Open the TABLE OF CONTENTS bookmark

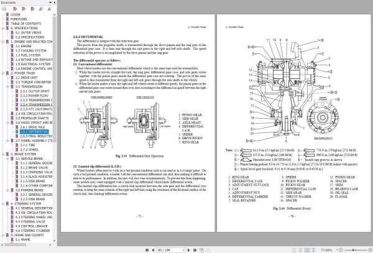[25, 24]
